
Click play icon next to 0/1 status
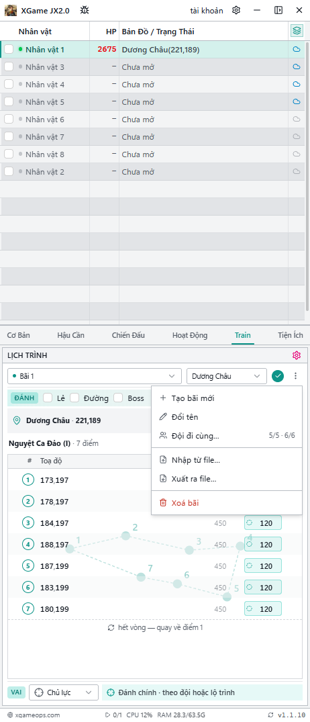107,715
